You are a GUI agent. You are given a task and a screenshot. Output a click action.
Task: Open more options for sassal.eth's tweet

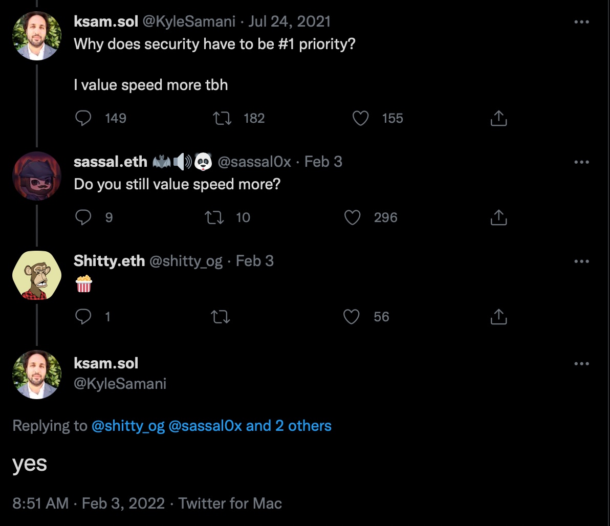click(582, 162)
